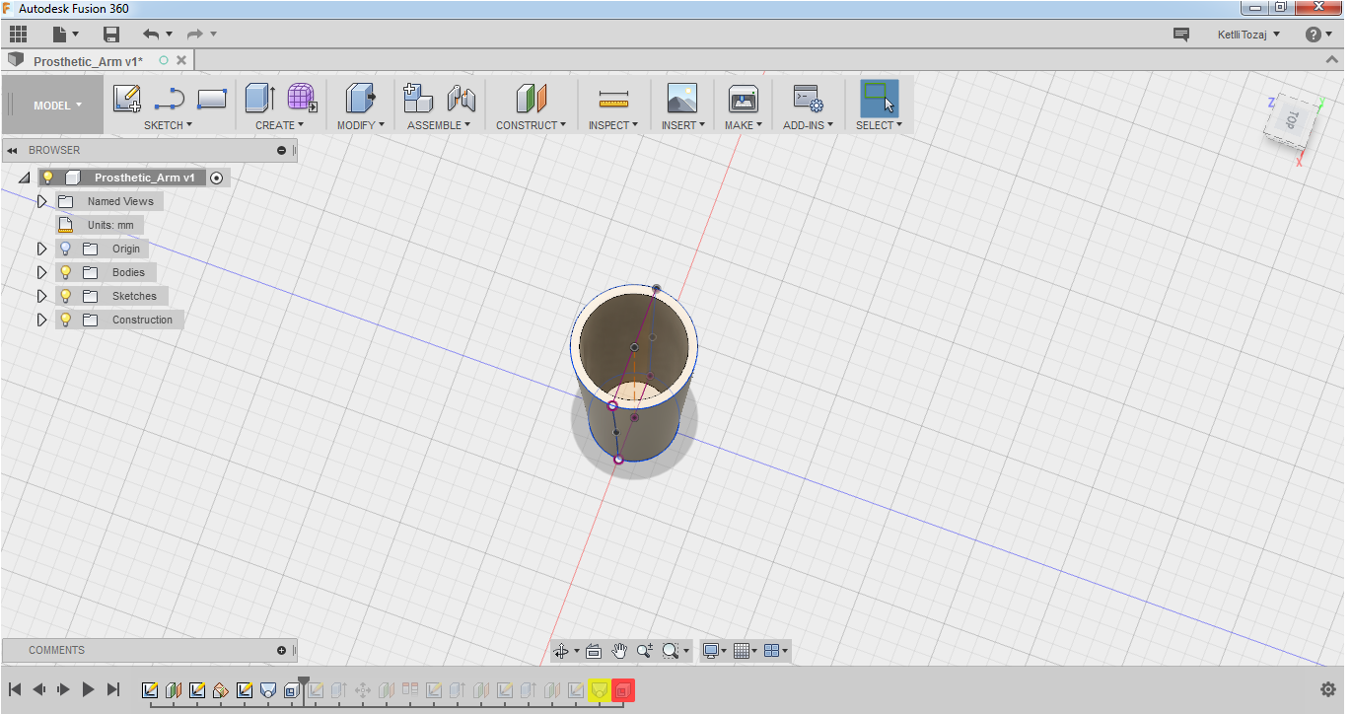
Task: Select the Zoom magnifier tool
Action: coord(645,651)
